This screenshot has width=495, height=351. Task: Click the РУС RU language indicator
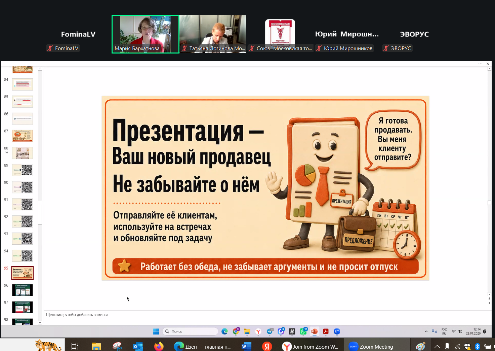pos(444,331)
